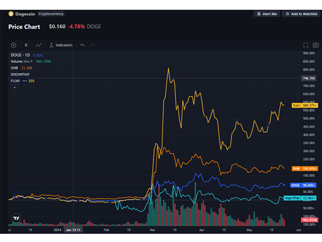Click the Price Chart heading
322x242 pixels.
click(24, 27)
